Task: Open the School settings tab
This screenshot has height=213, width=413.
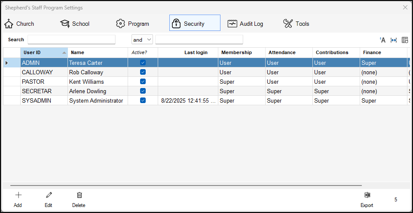Action: (75, 24)
